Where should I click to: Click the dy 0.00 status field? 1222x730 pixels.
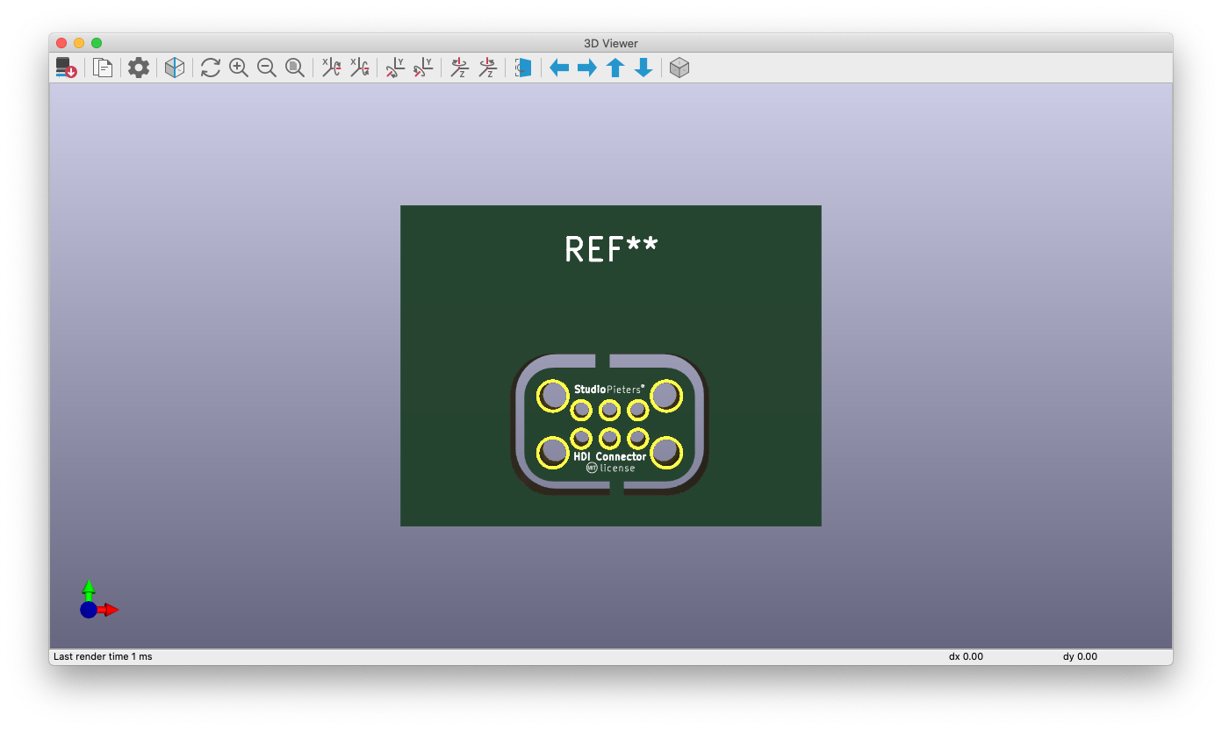[x=1080, y=656]
